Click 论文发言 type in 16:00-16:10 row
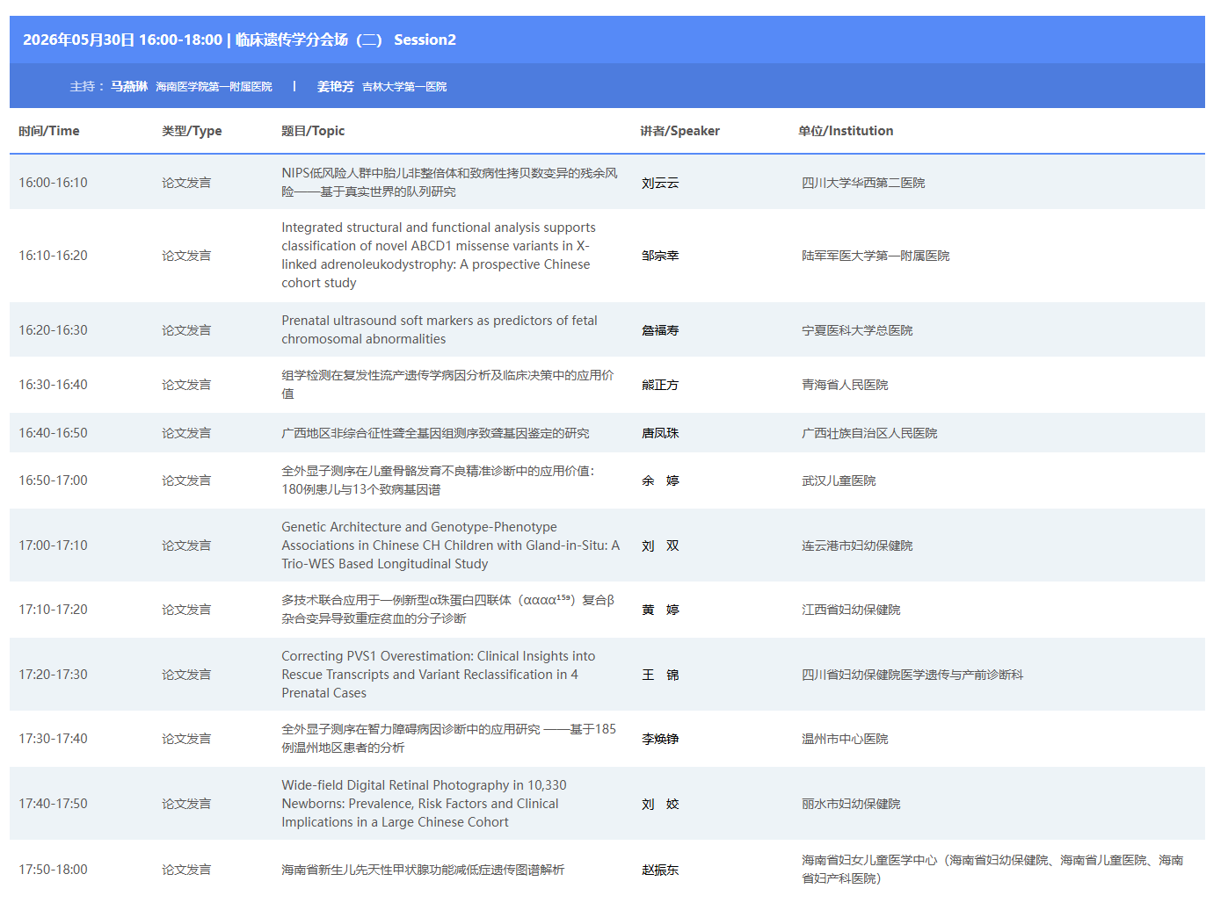 click(x=186, y=183)
